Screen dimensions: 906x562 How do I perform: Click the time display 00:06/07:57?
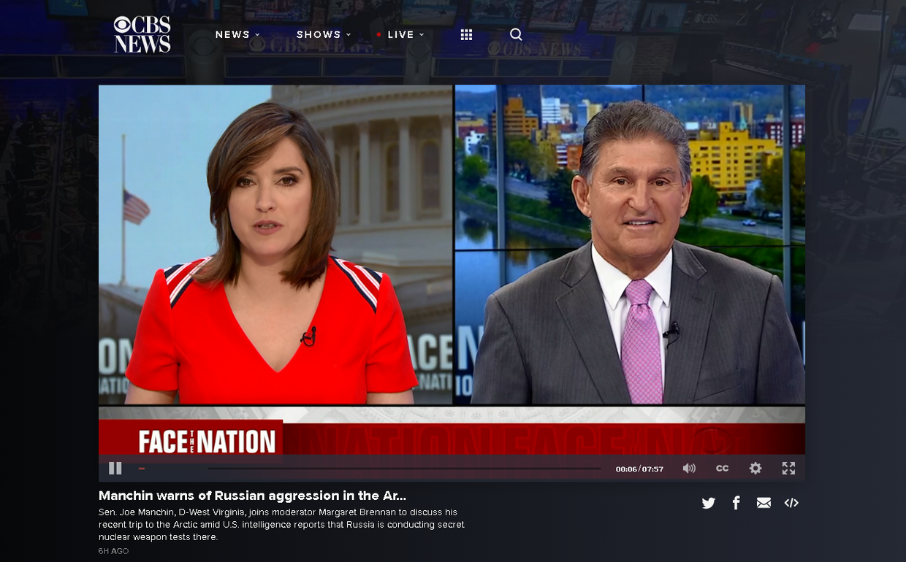[x=639, y=469]
